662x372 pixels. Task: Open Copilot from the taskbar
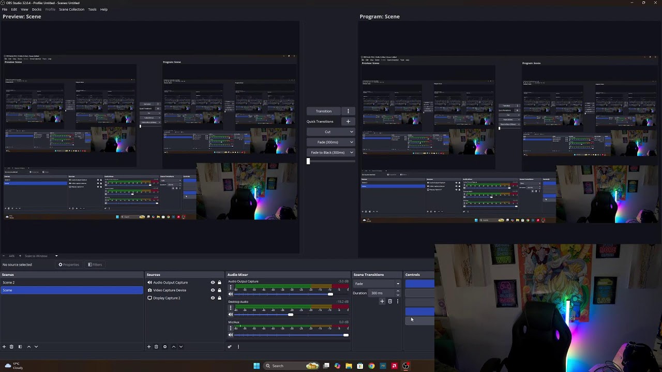coord(337,366)
